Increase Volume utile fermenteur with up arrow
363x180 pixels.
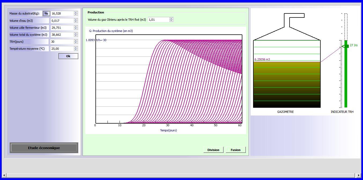click(x=76, y=26)
